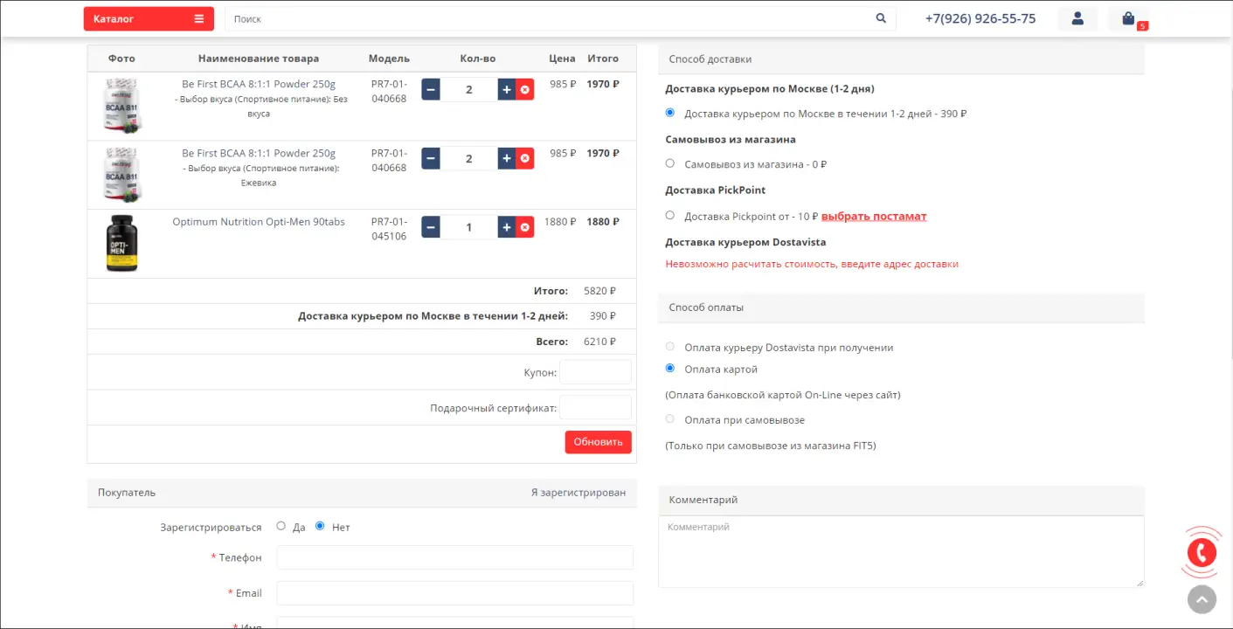Click the search magnifier icon
Viewport: 1233px width, 629px height.
tap(881, 18)
